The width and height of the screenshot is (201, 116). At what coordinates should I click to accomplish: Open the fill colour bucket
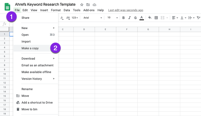pyautogui.click(x=149, y=17)
